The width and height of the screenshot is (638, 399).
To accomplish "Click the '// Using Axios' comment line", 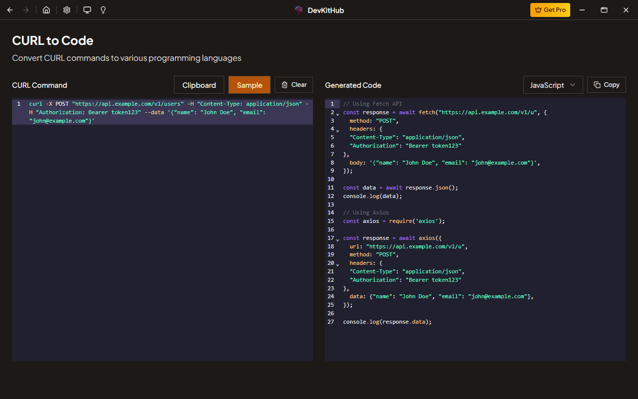I will click(366, 212).
